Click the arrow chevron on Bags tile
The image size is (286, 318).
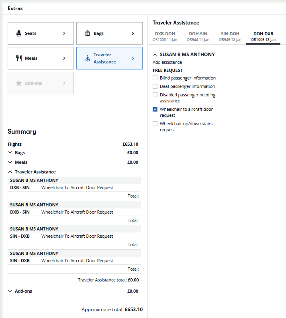133,33
